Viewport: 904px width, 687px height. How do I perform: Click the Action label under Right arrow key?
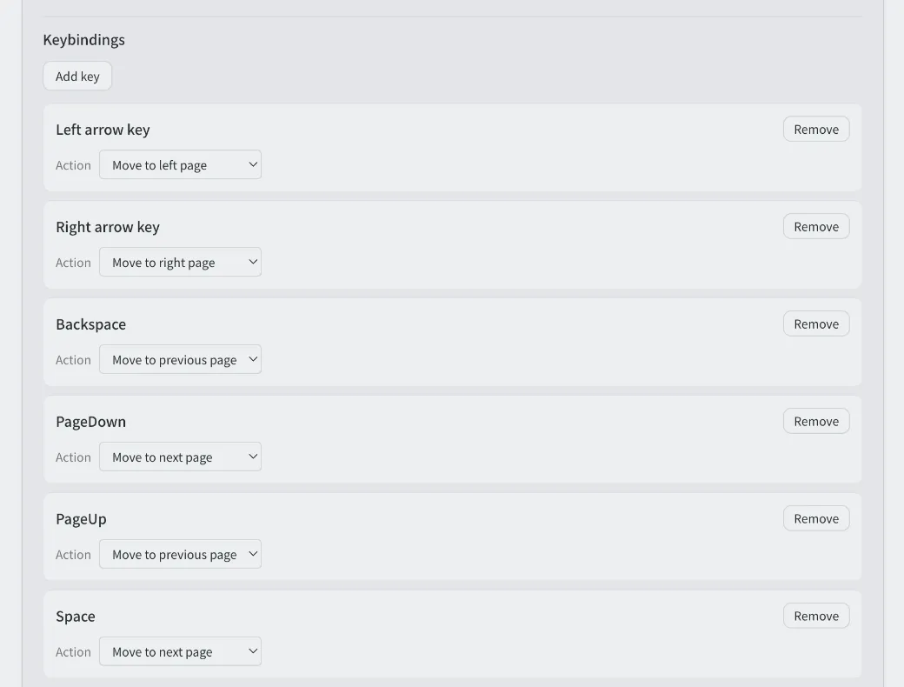pyautogui.click(x=73, y=263)
